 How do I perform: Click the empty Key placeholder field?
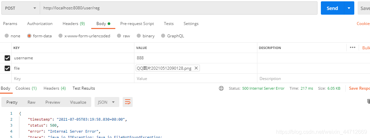(73, 78)
